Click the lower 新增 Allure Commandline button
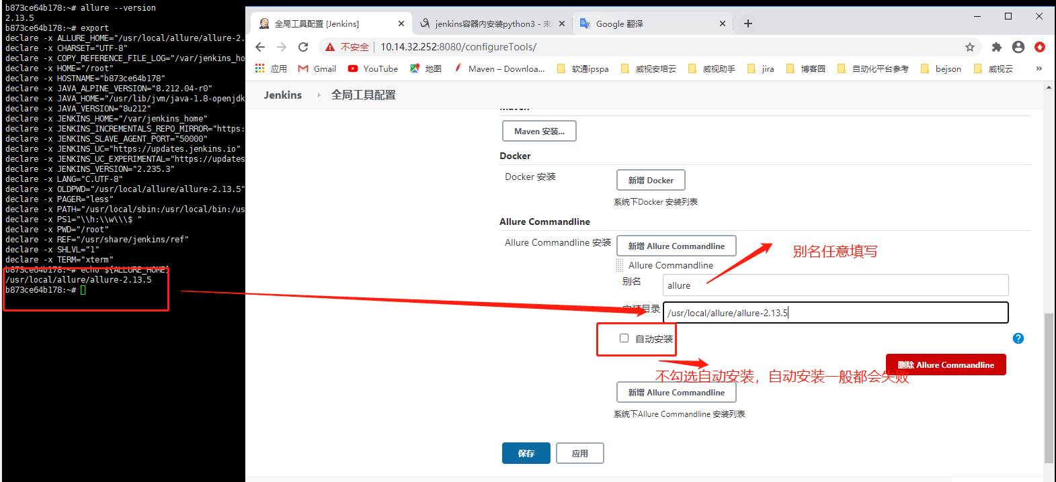 point(676,392)
